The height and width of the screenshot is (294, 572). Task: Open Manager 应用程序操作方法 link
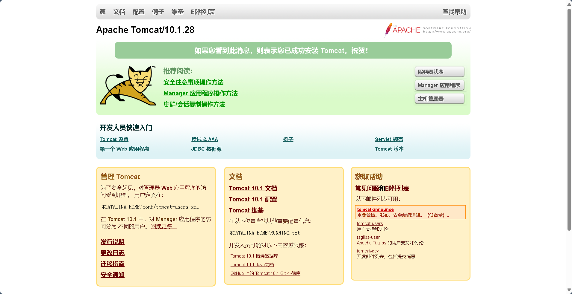(200, 93)
